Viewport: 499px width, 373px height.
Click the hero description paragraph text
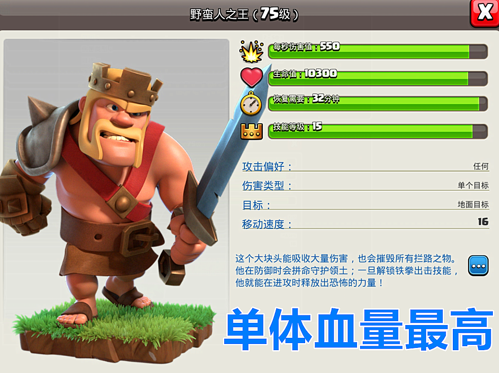(x=347, y=271)
